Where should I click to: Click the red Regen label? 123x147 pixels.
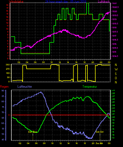[4, 87]
